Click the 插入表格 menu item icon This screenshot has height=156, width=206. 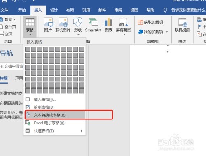click(x=28, y=99)
